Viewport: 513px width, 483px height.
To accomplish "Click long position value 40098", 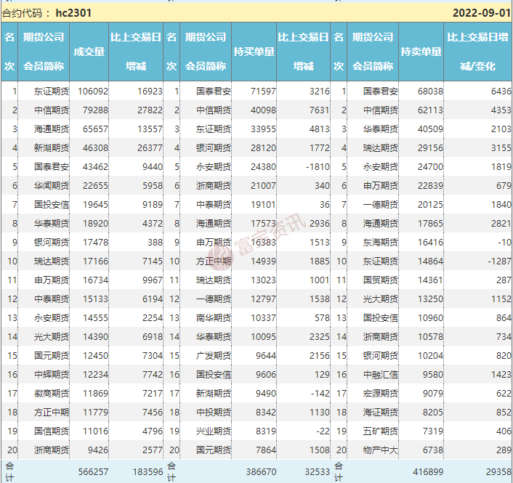I will click(263, 110).
